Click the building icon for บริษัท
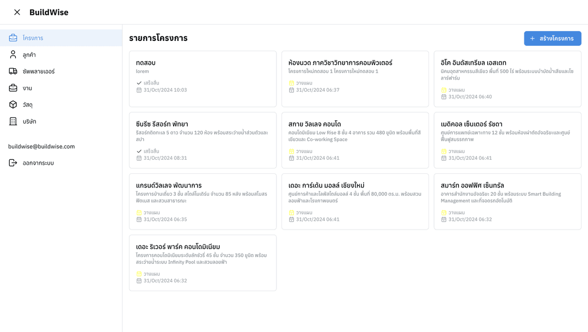The height and width of the screenshot is (332, 588). click(x=13, y=122)
